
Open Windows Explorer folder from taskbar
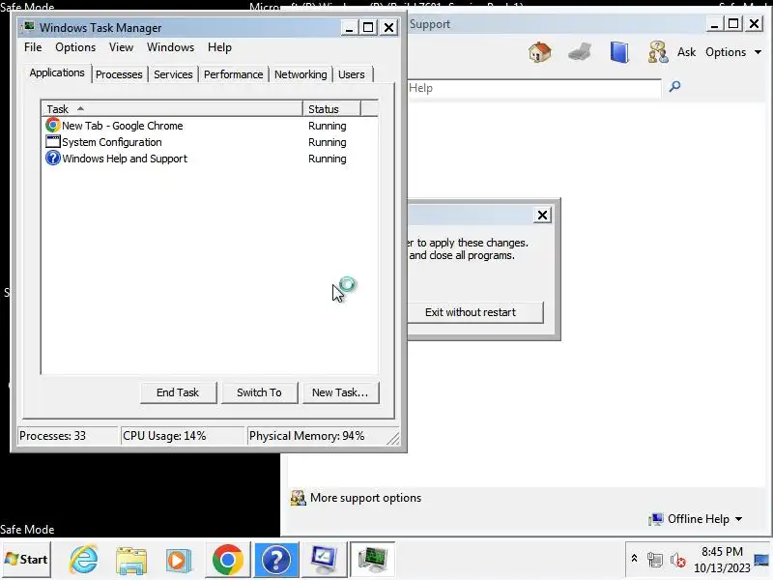pyautogui.click(x=131, y=560)
